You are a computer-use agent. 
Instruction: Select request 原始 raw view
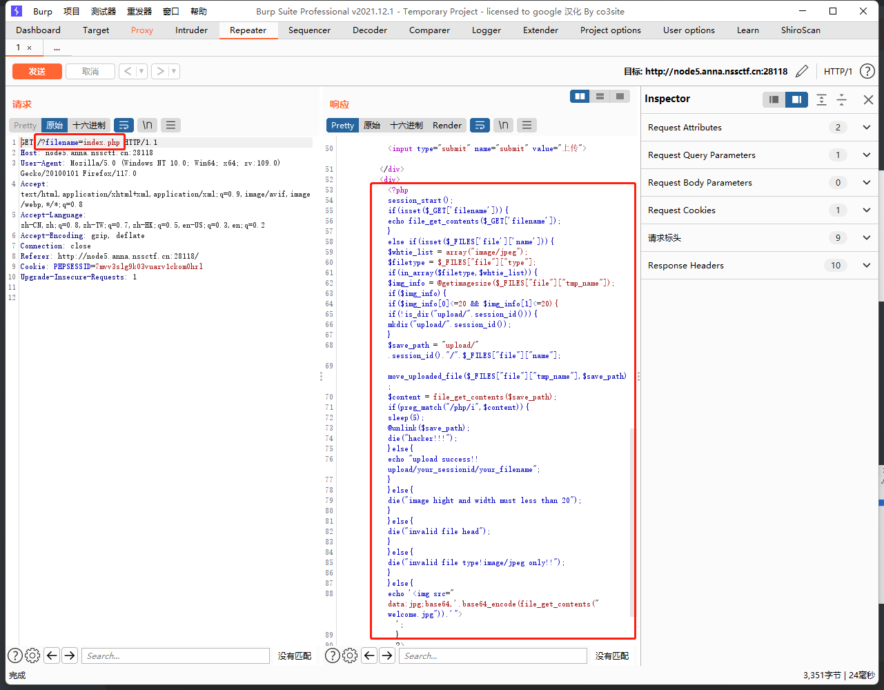pos(55,125)
